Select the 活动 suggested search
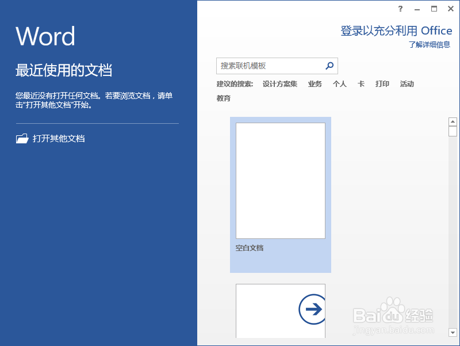This screenshot has width=460, height=346. click(407, 84)
